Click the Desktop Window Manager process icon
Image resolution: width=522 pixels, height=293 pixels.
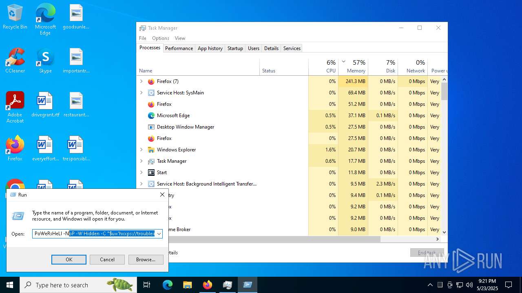(x=151, y=127)
